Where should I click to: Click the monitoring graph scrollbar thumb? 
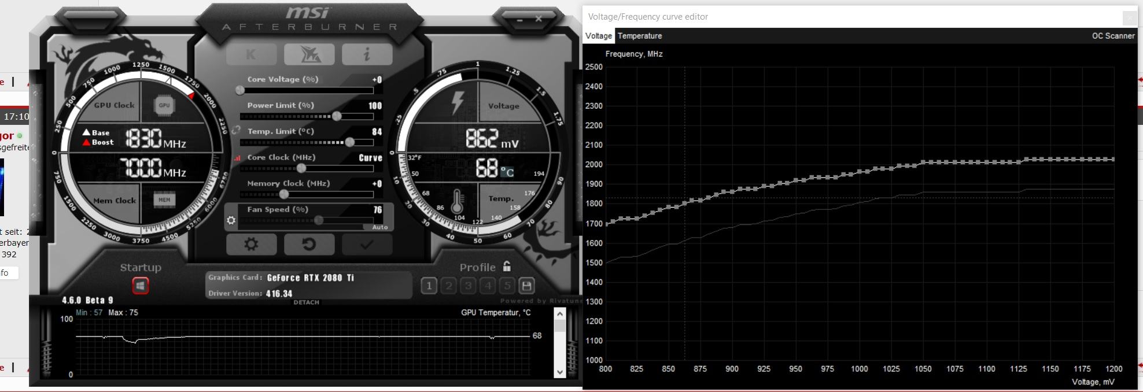pyautogui.click(x=560, y=326)
